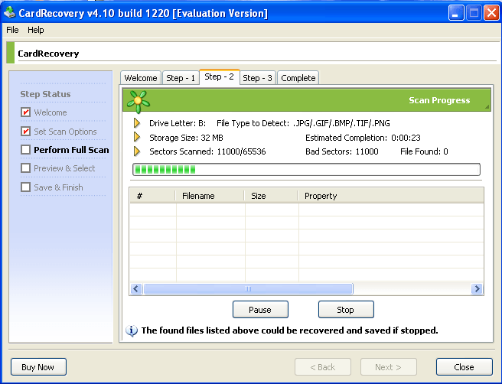Pause the scan

pyautogui.click(x=260, y=310)
